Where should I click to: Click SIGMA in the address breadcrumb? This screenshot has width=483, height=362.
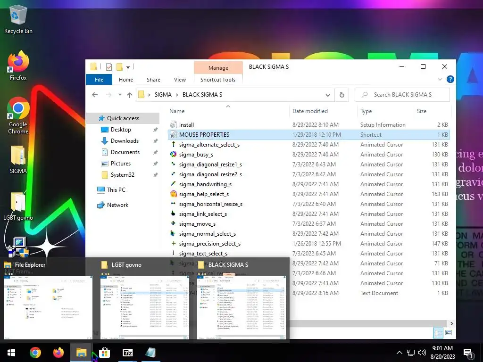tap(163, 95)
